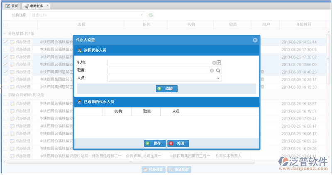Click the 添加 button
The height and width of the screenshot is (175, 332).
click(167, 89)
